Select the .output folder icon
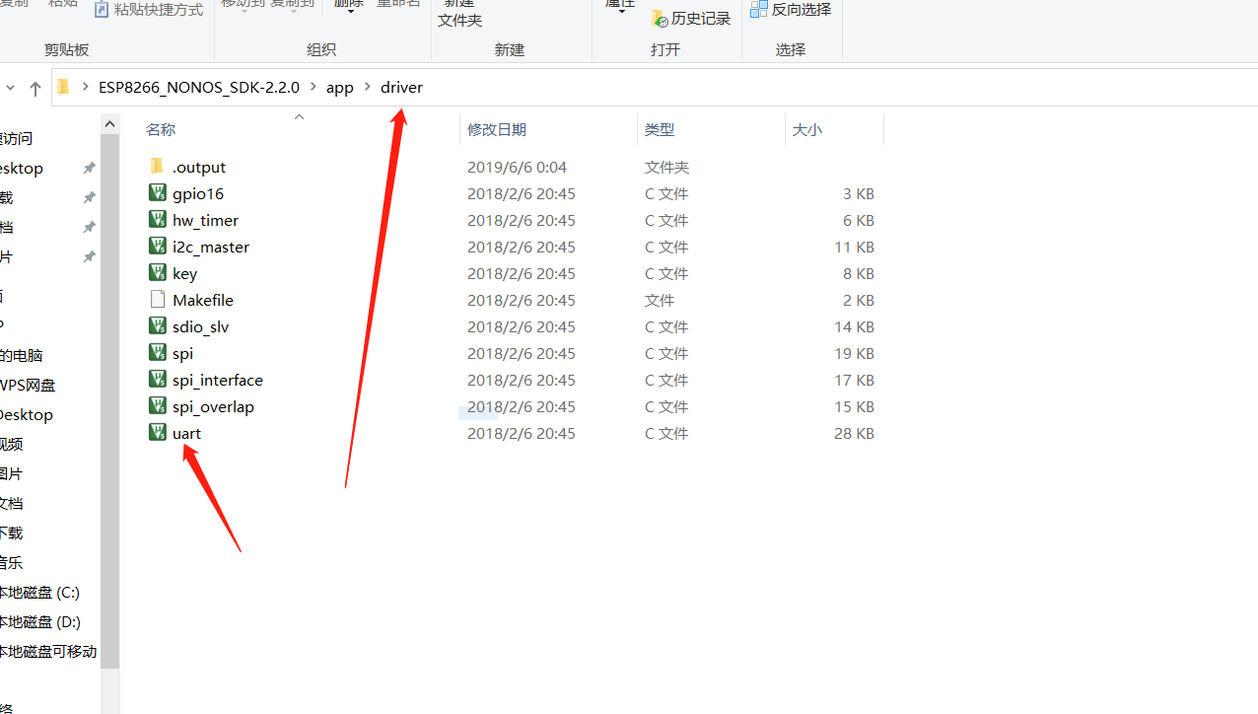Screen dimensions: 1258x714 157,166
